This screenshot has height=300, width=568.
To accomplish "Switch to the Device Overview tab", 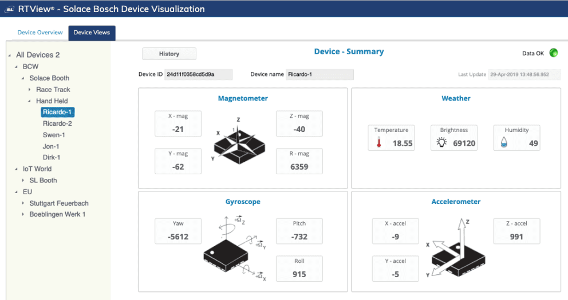I will click(40, 33).
